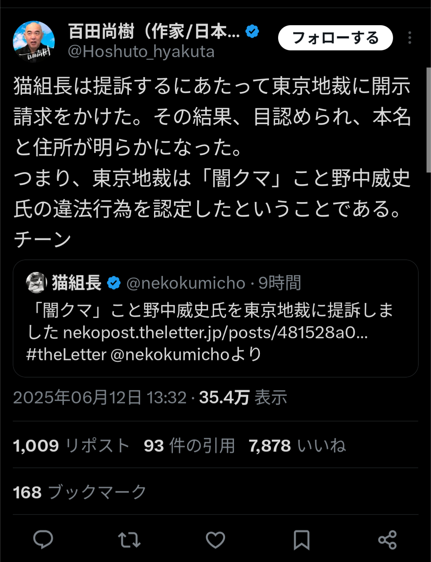This screenshot has width=431, height=562.
Task: Open the post author's profile avatar
Action: [x=34, y=41]
